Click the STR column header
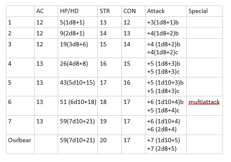Image resolution: width=231 pixels, height=162 pixels. coord(110,11)
